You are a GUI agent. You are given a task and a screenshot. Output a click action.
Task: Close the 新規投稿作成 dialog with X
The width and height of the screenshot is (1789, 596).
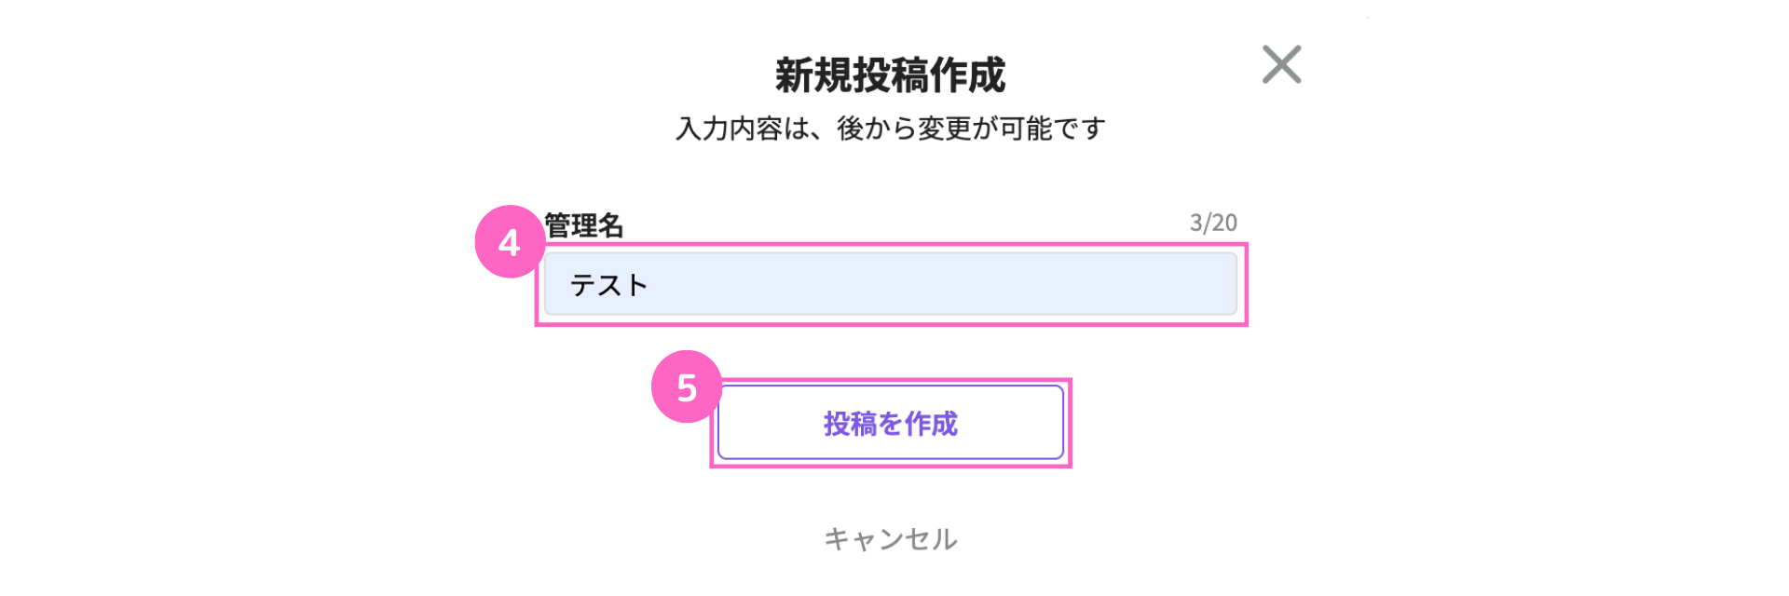[x=1281, y=64]
